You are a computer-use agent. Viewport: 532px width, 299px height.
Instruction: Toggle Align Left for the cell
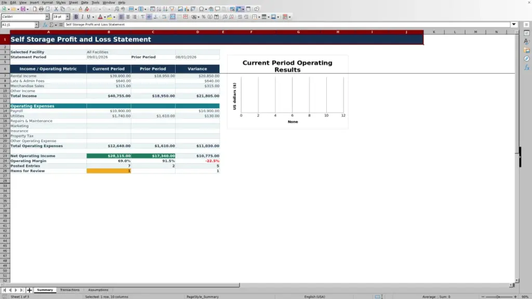(121, 17)
